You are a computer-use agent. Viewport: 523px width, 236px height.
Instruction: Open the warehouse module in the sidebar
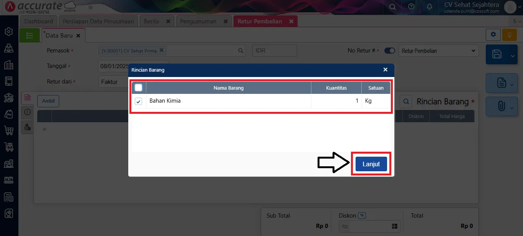click(x=9, y=164)
